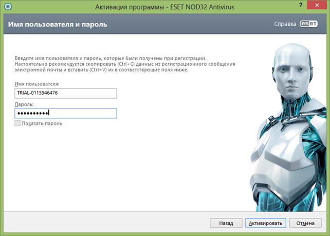Close the activation window
The width and height of the screenshot is (330, 236).
tap(317, 5)
